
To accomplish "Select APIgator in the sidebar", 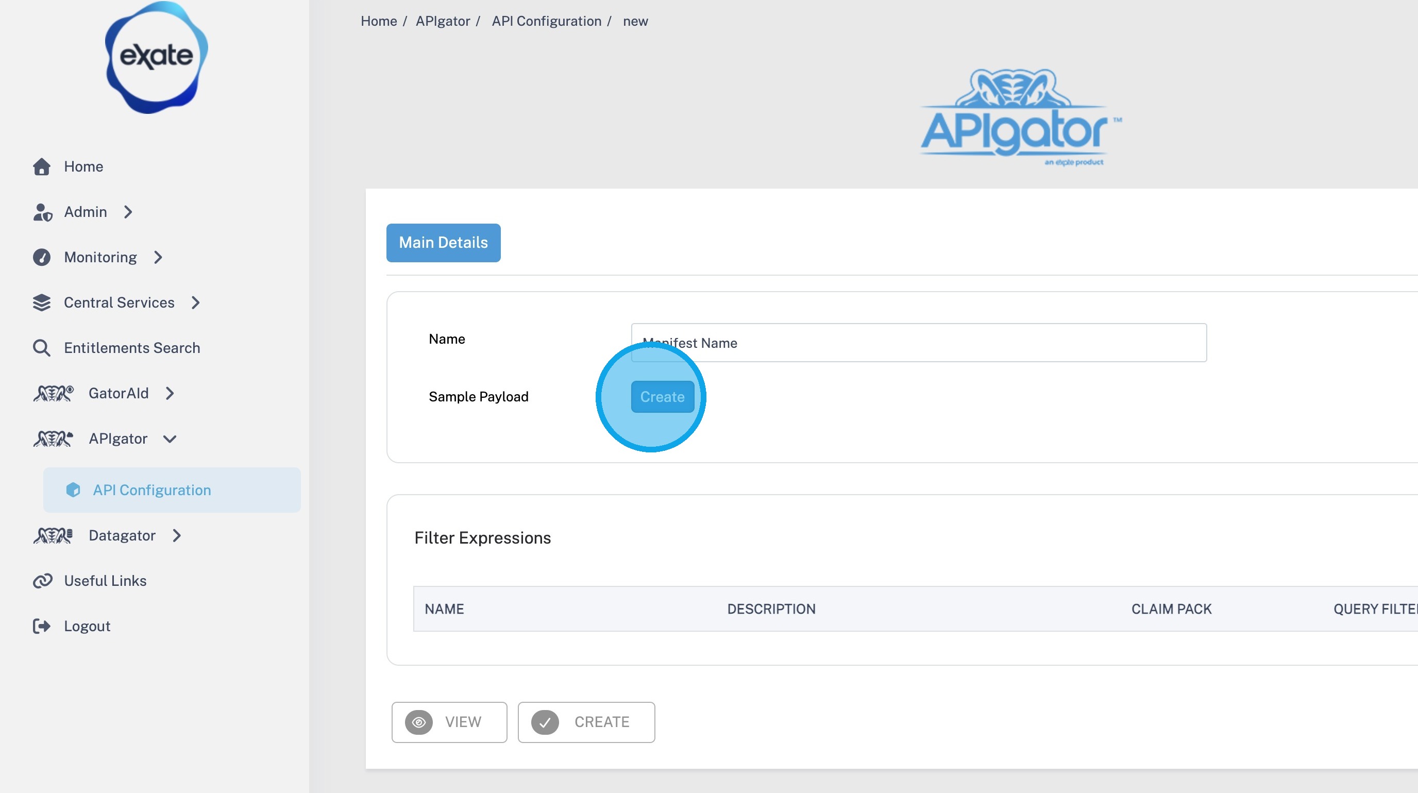I will [x=118, y=438].
